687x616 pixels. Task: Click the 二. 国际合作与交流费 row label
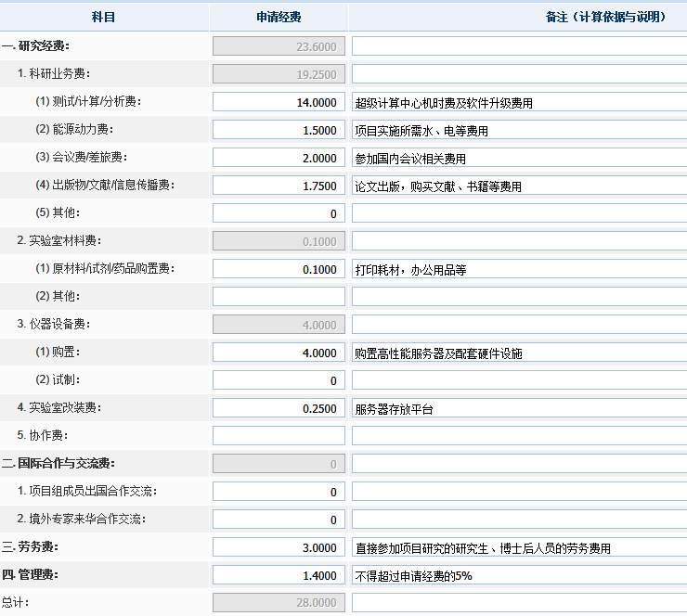58,463
